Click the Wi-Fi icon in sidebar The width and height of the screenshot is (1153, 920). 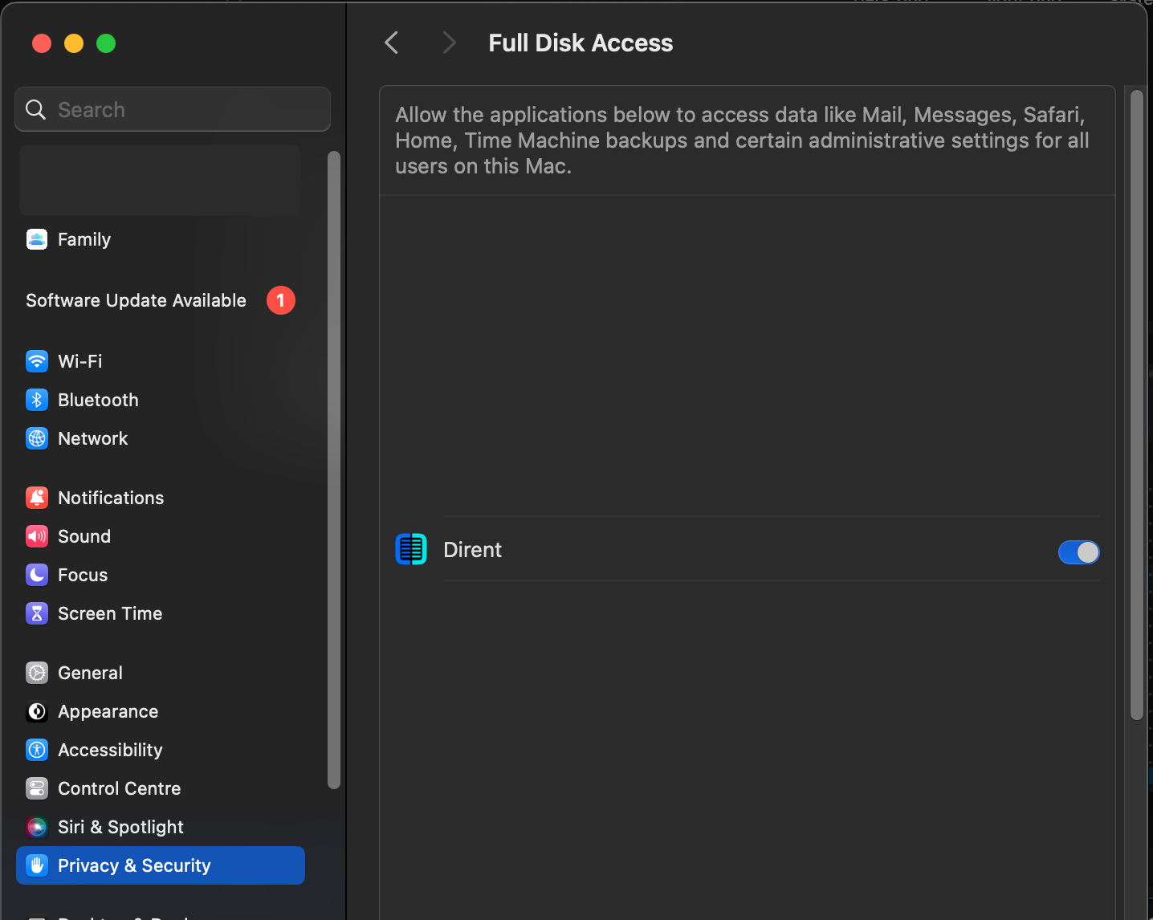(37, 361)
